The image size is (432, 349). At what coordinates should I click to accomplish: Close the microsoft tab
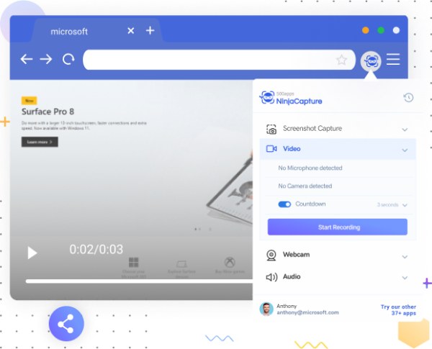(x=131, y=30)
